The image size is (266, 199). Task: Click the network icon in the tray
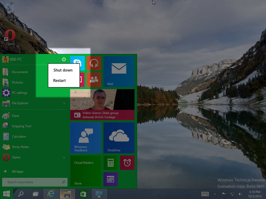232,194
